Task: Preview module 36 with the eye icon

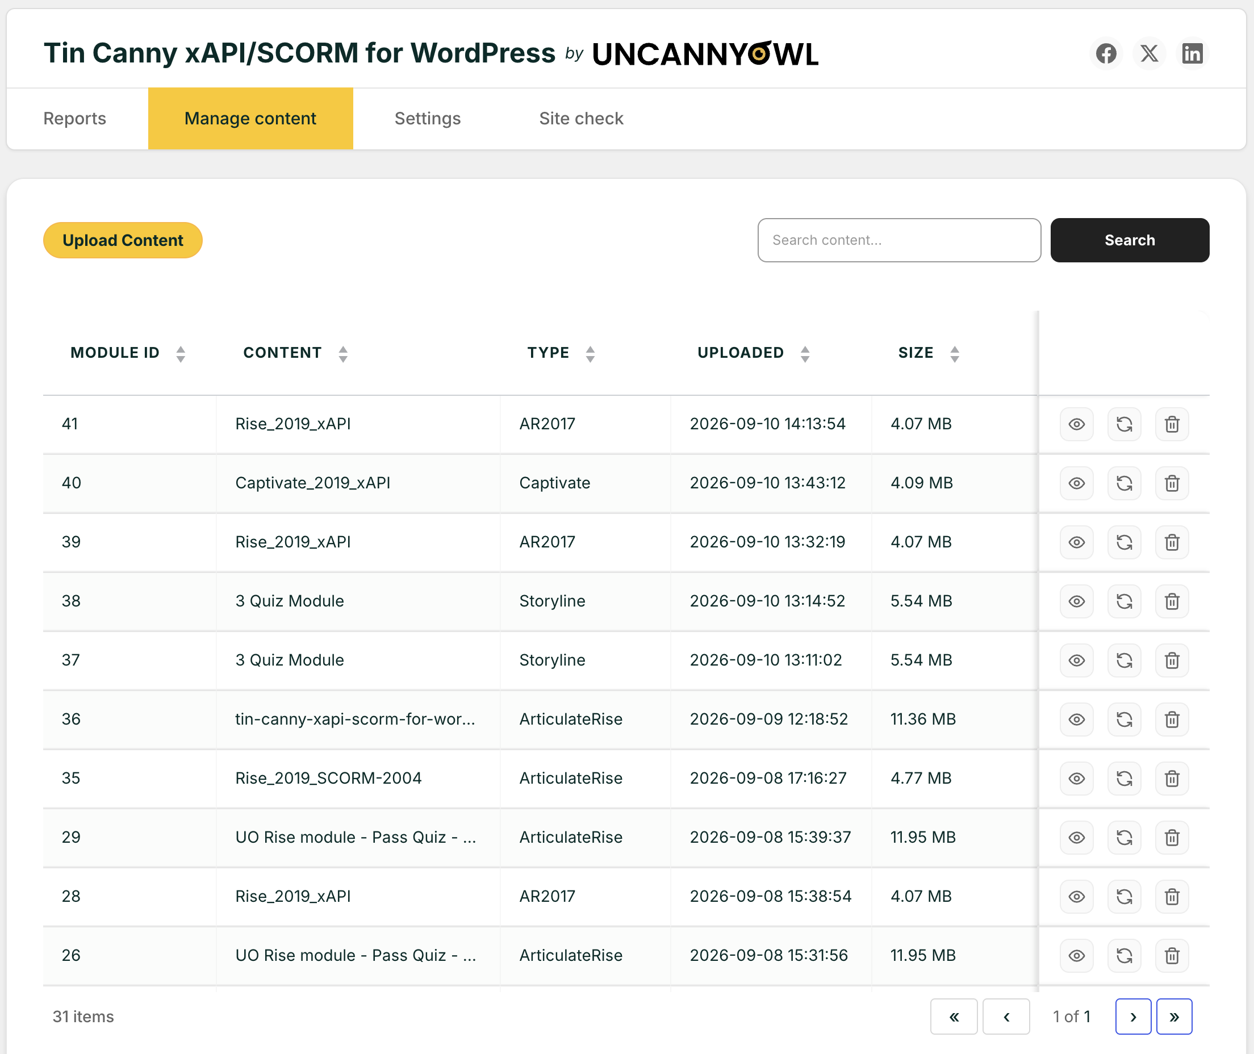Action: [1077, 720]
